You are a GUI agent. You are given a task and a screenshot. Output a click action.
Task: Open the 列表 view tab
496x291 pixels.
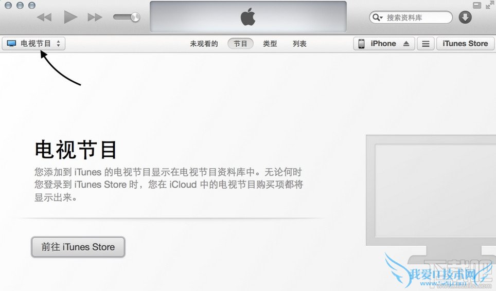[x=299, y=44]
